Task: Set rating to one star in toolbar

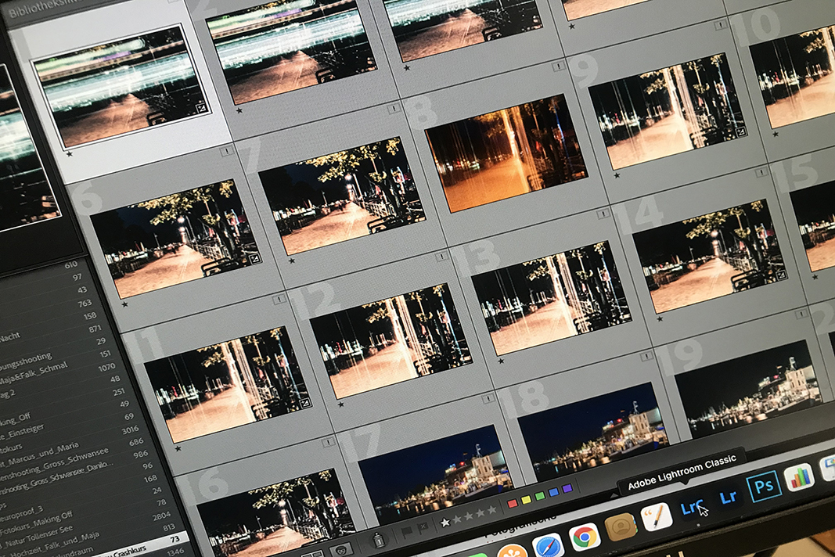Action: click(x=445, y=523)
